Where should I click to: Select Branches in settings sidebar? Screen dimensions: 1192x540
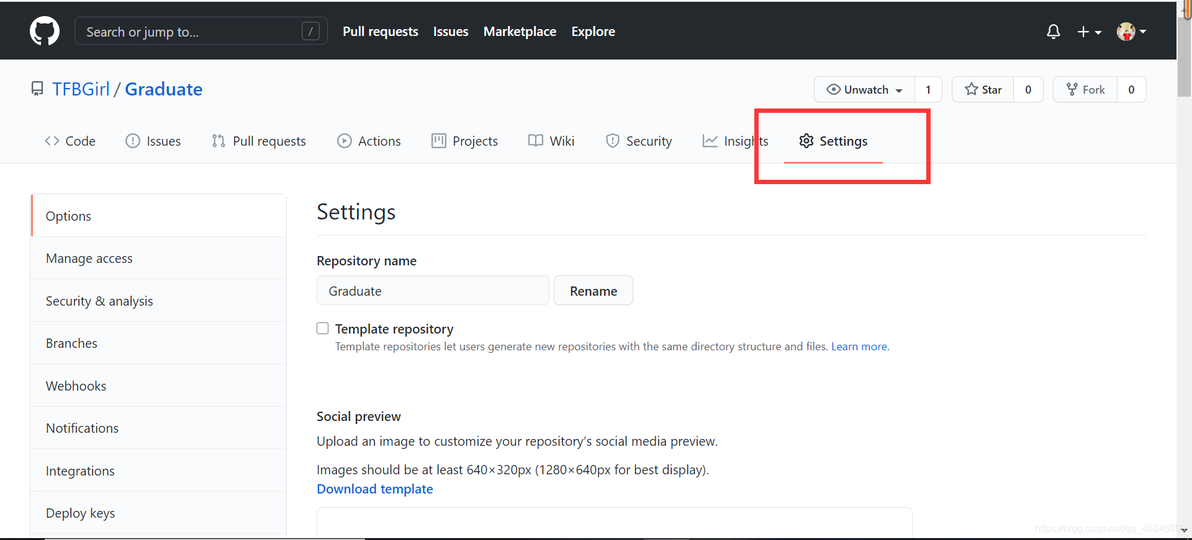(x=158, y=343)
